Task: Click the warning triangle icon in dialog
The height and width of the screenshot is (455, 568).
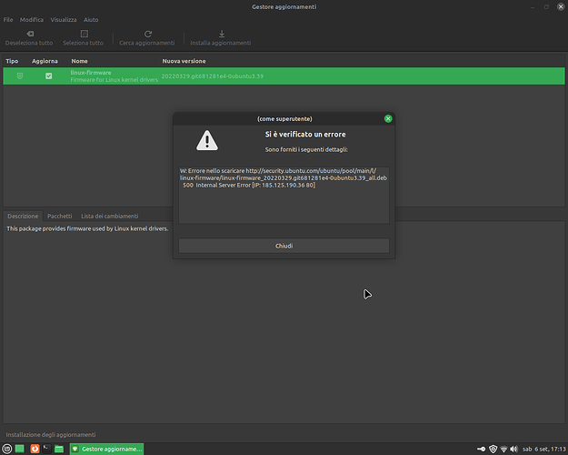Action: tap(207, 140)
